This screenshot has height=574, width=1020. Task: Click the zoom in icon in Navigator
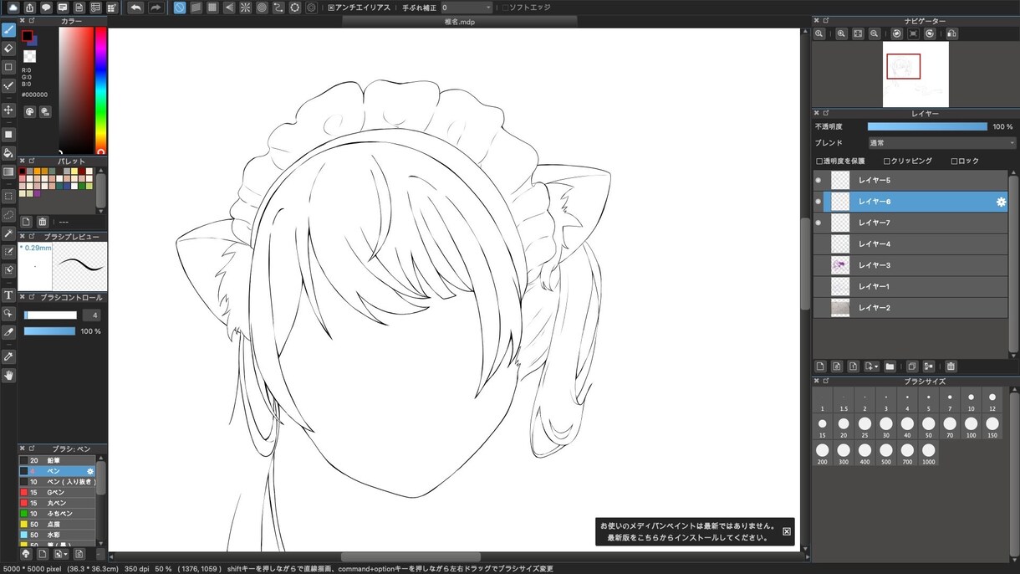(x=841, y=33)
